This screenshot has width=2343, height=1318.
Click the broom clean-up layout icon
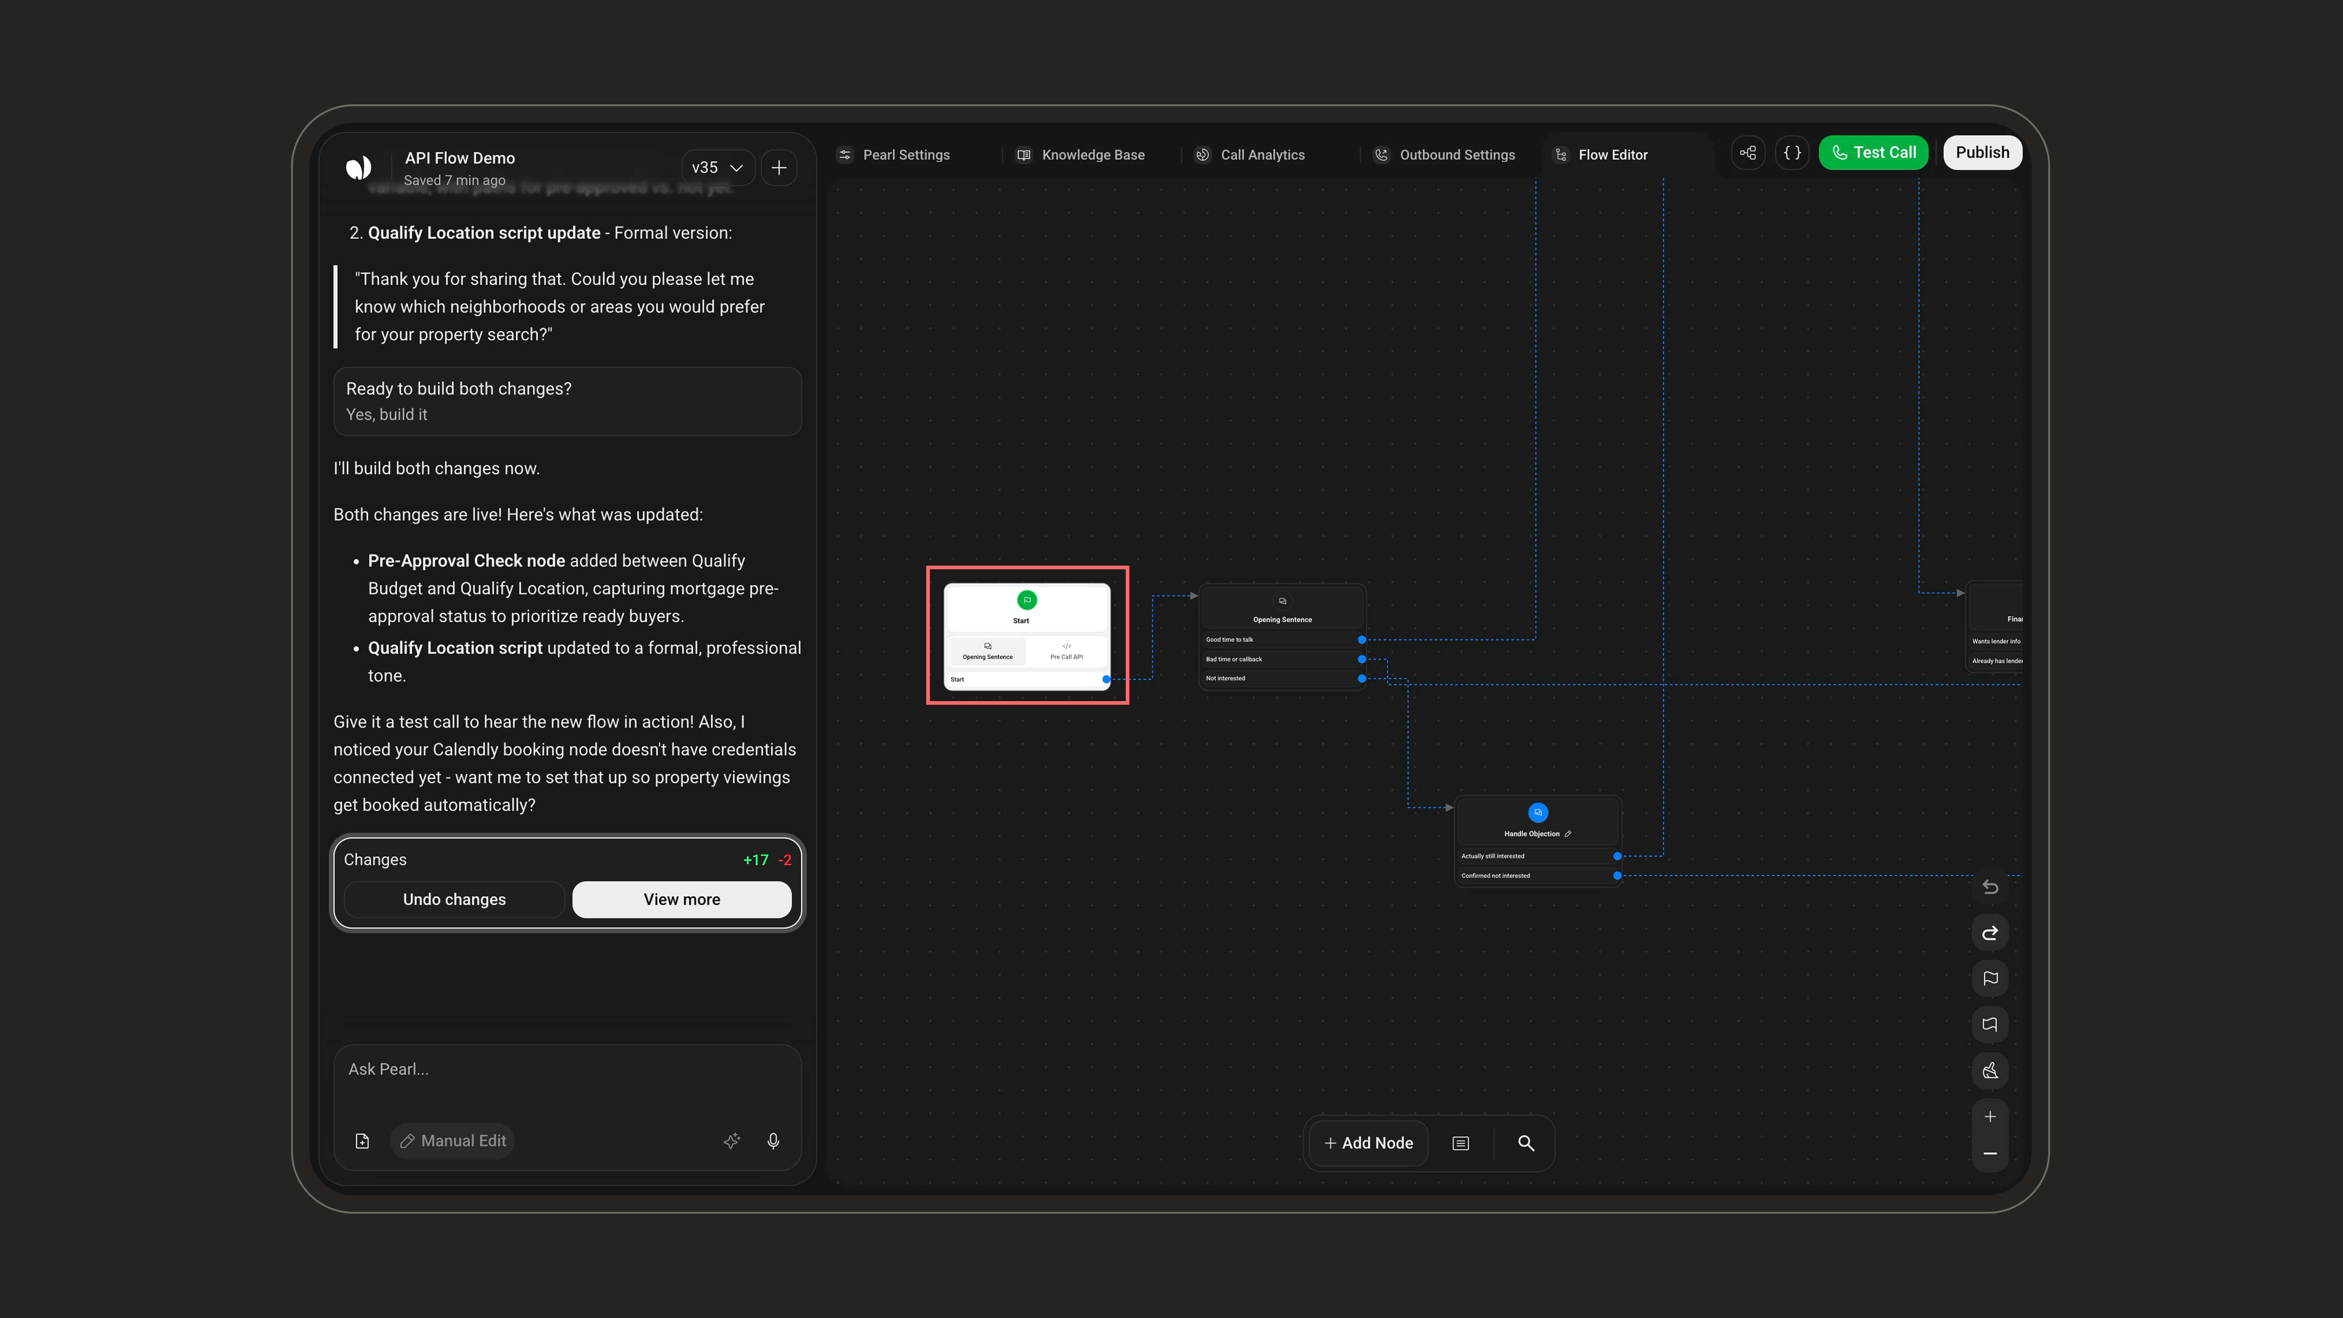point(1990,1070)
